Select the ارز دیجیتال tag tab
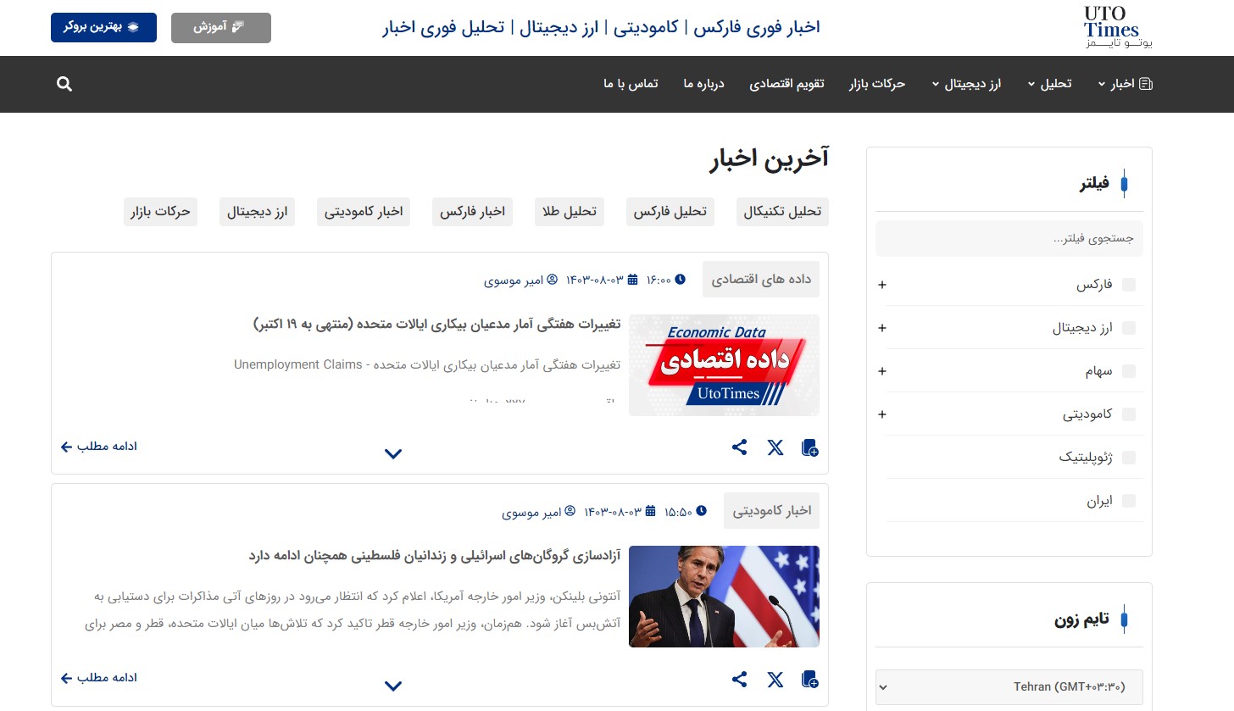The height and width of the screenshot is (711, 1234). (x=257, y=212)
